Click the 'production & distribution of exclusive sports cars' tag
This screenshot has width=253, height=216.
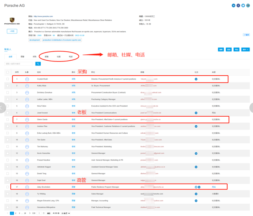[62, 40]
